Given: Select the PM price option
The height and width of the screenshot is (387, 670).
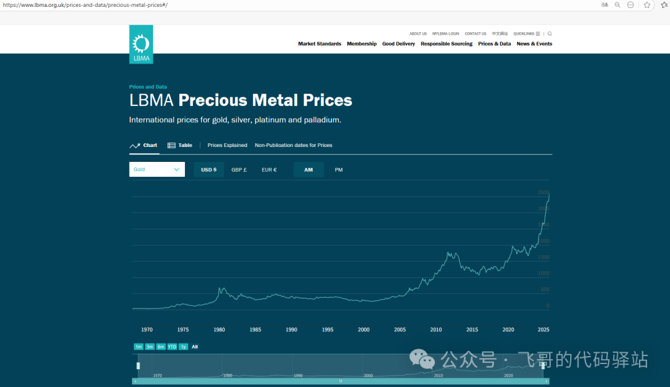Looking at the screenshot, I should (x=339, y=169).
